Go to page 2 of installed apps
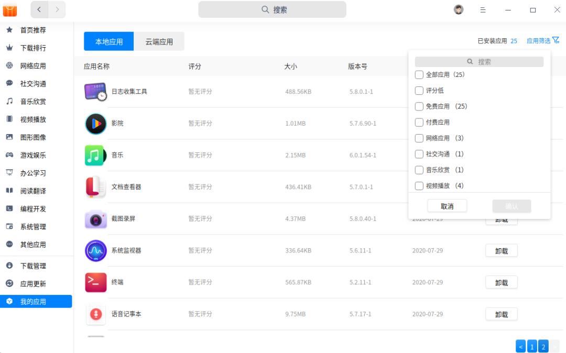The height and width of the screenshot is (353, 566). point(543,346)
